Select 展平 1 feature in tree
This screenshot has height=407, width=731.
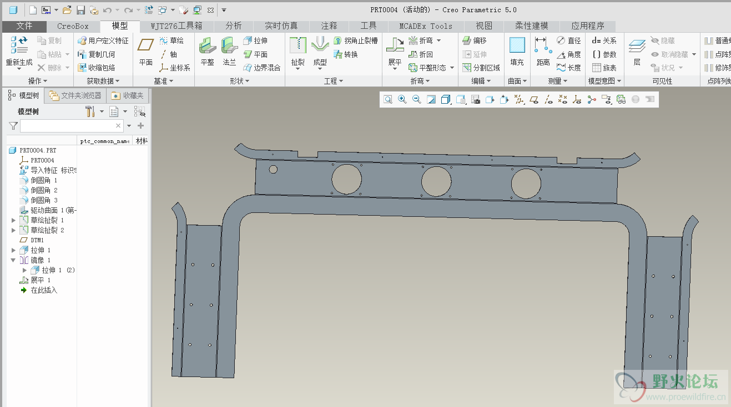tap(35, 280)
